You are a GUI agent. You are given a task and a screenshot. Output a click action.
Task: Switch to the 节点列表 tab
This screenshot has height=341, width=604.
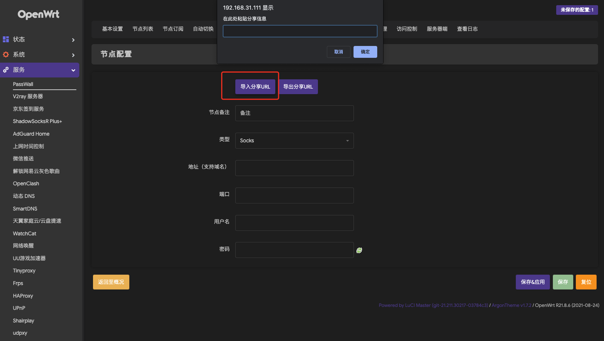point(143,29)
